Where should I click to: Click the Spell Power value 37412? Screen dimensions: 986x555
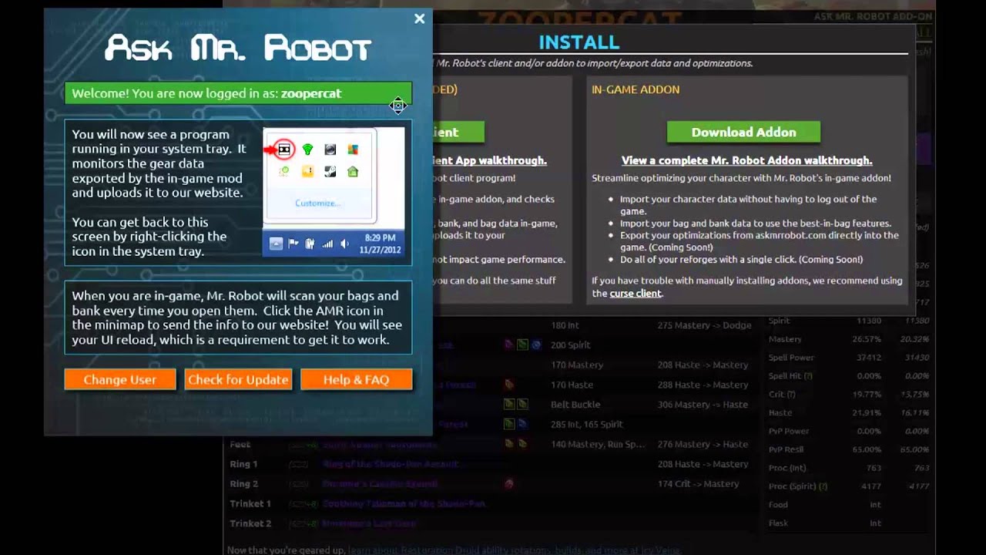(869, 358)
